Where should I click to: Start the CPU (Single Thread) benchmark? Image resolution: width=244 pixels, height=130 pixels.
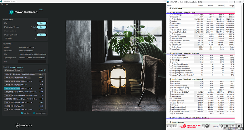42,35
